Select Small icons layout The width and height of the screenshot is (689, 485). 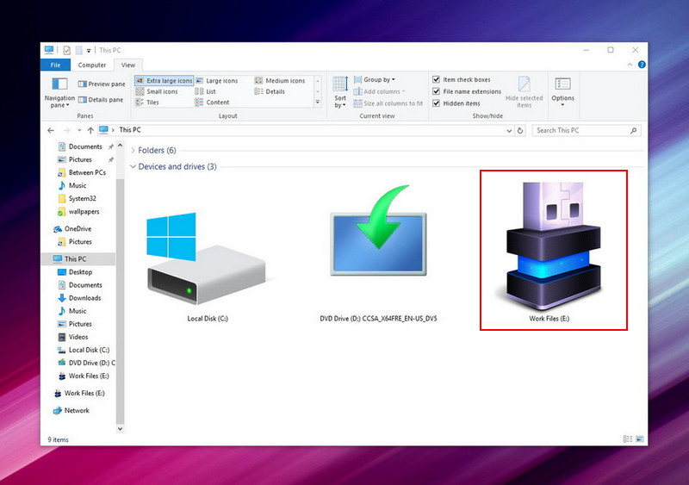point(157,91)
